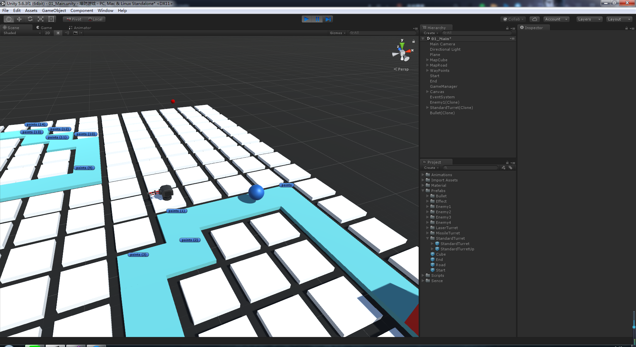Screen dimensions: 636x347
Task: Open Layers dropdown
Action: pyautogui.click(x=589, y=19)
